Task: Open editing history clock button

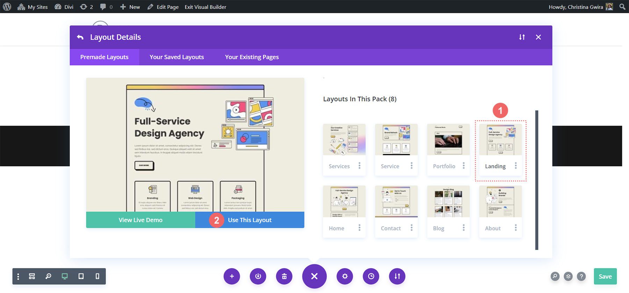Action: (371, 276)
